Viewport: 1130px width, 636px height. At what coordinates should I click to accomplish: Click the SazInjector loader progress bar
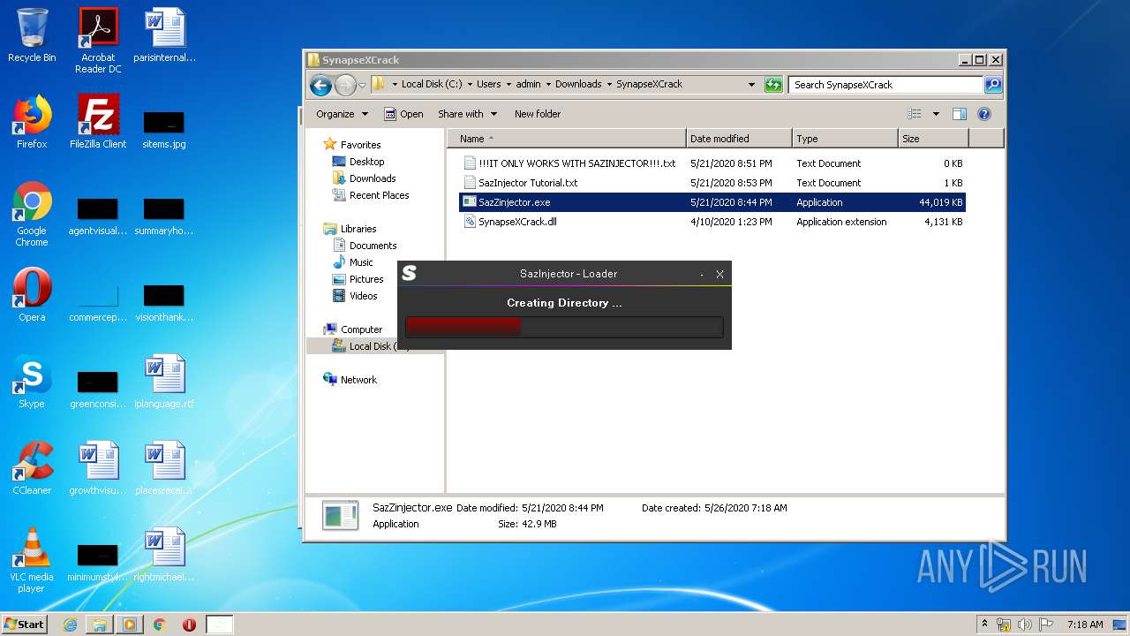(x=564, y=327)
